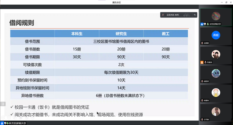Open the slide outline list icon
The width and height of the screenshot is (233, 125).
(3, 104)
